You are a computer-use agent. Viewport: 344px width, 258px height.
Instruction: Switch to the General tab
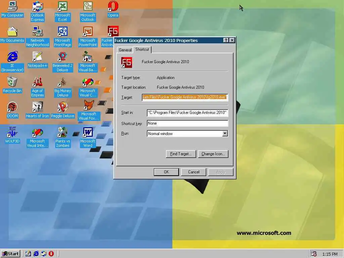pos(125,50)
